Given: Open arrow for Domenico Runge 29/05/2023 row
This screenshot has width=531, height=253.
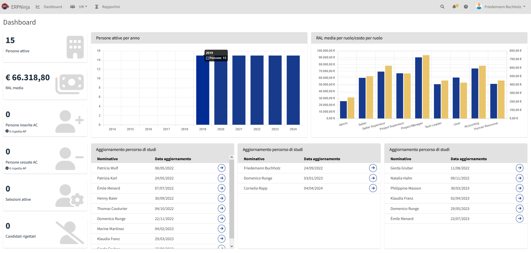Looking at the screenshot, I should (x=520, y=209).
